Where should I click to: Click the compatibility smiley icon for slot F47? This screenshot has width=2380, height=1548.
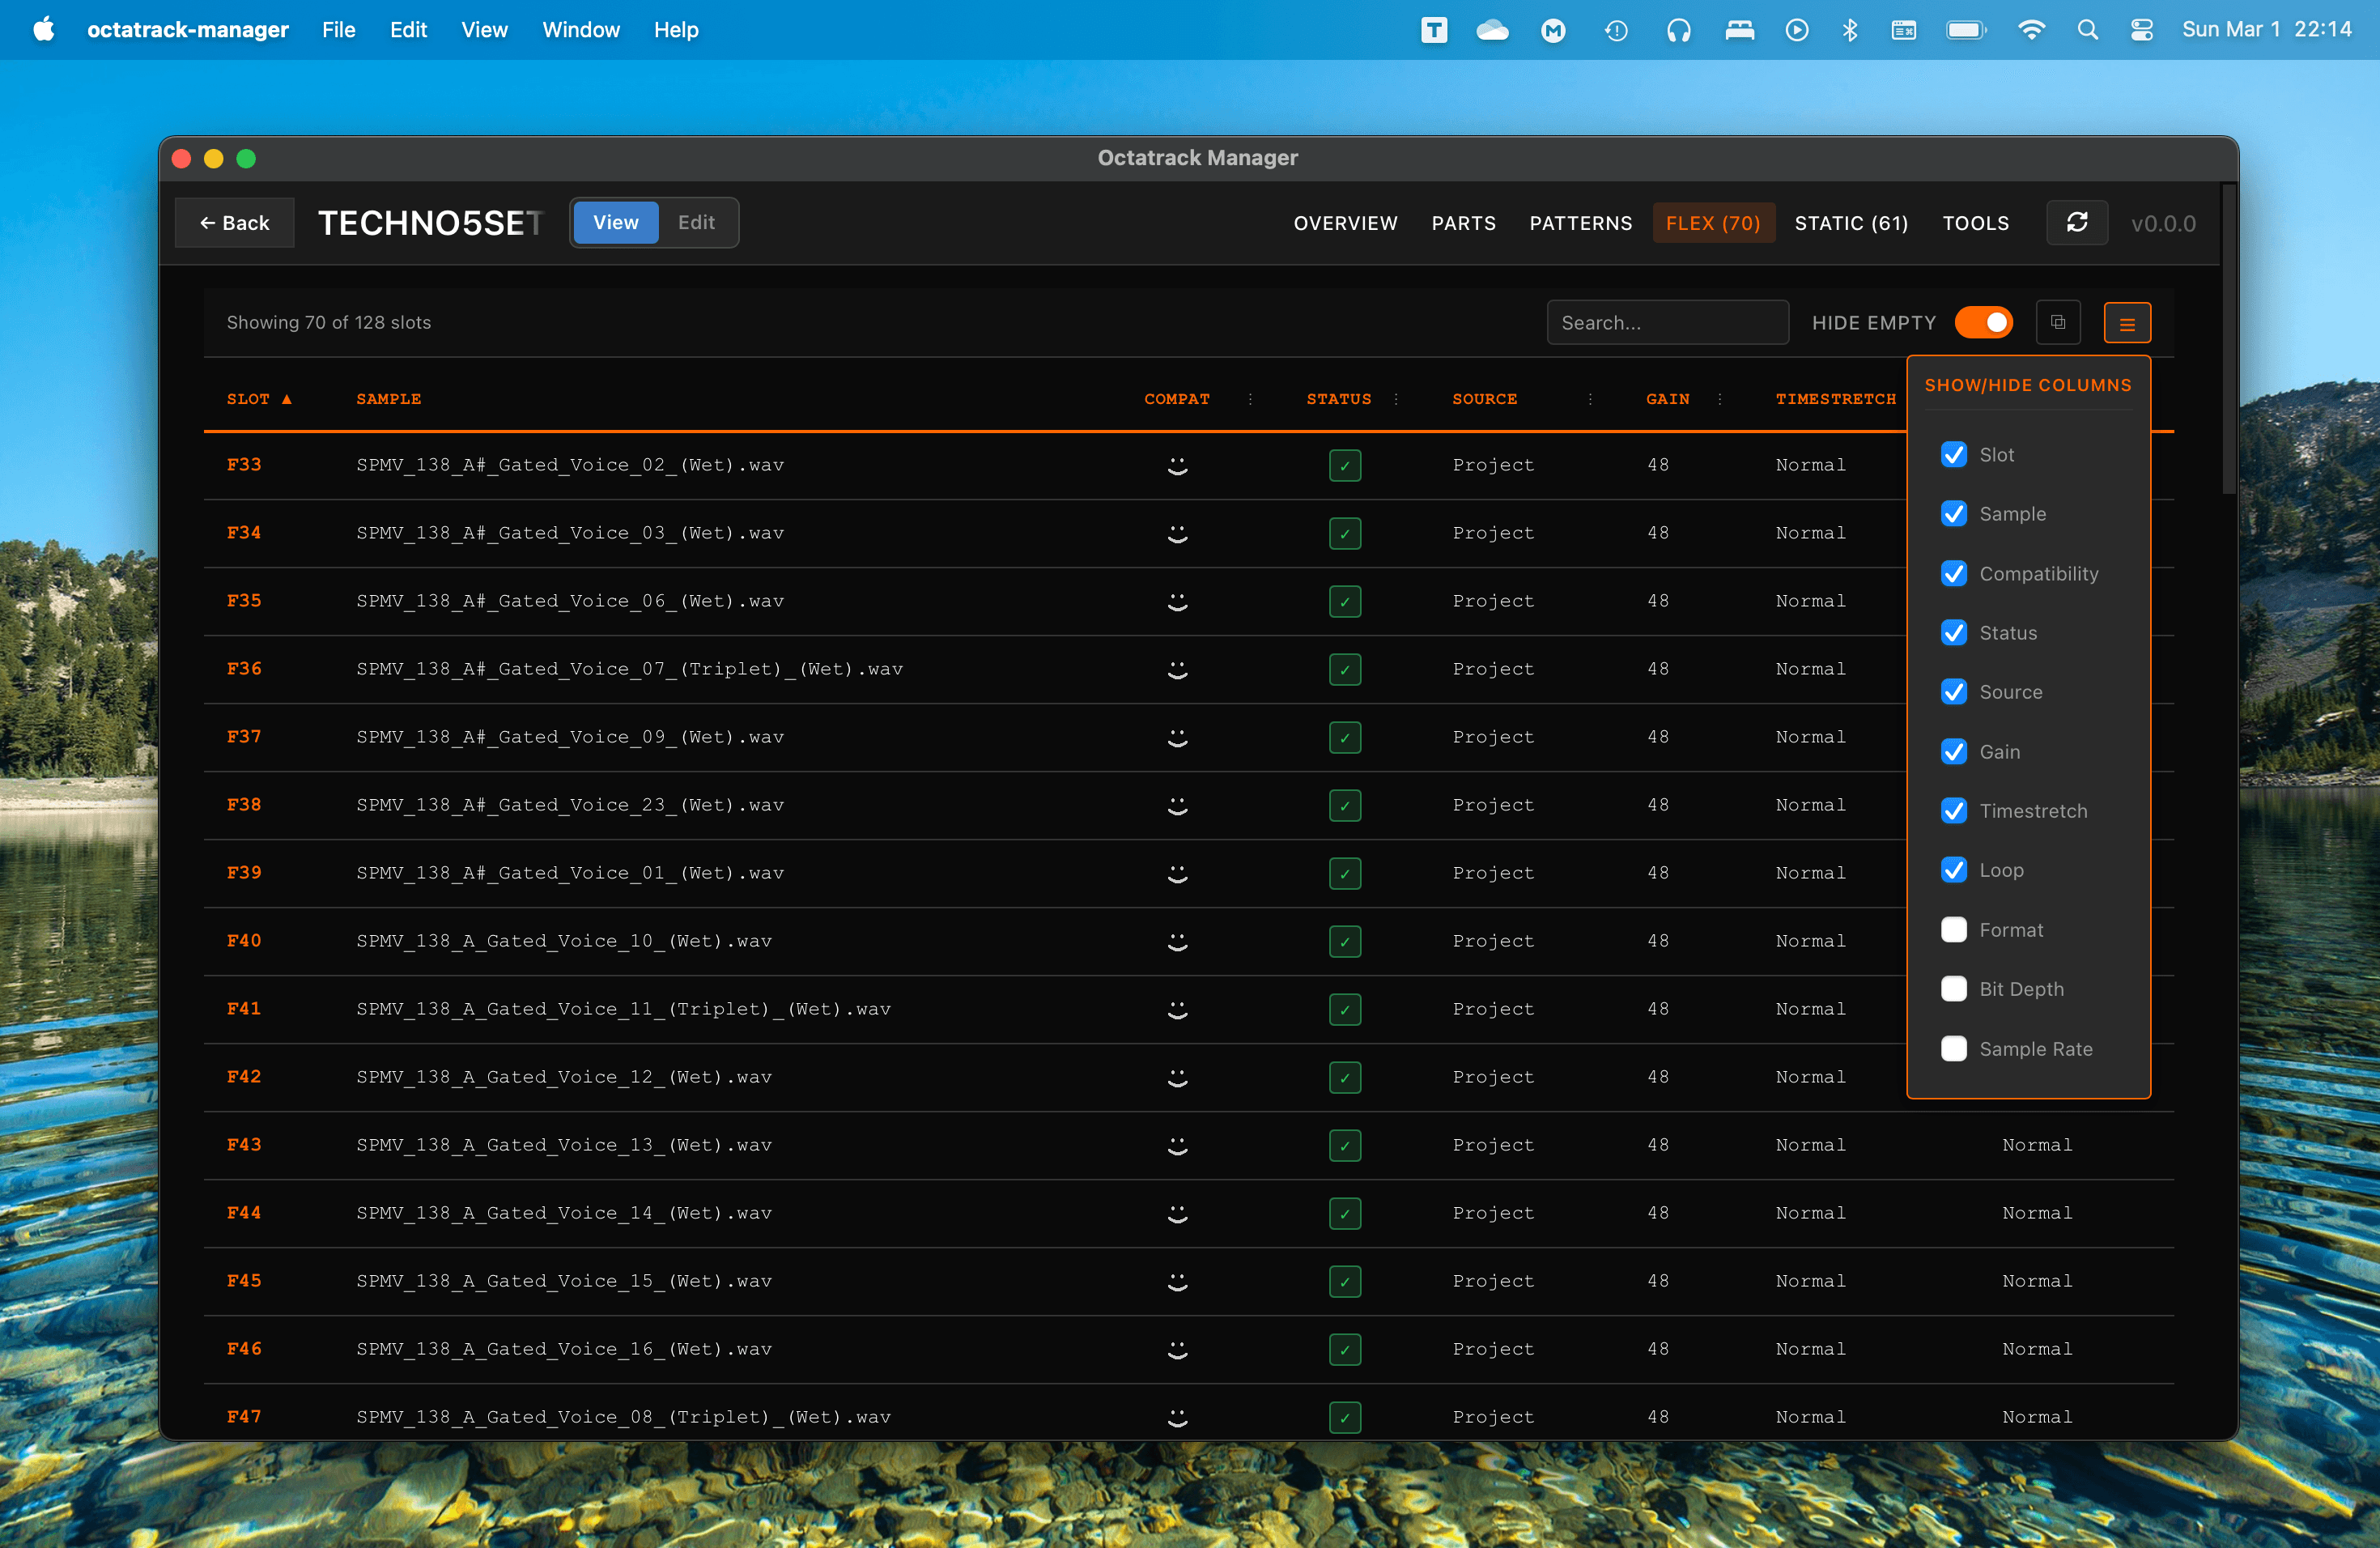click(1177, 1417)
